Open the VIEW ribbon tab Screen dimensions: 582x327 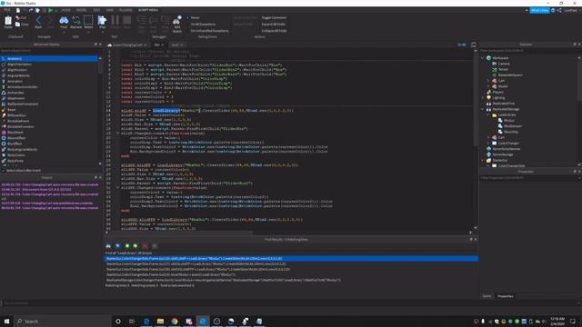(x=109, y=10)
